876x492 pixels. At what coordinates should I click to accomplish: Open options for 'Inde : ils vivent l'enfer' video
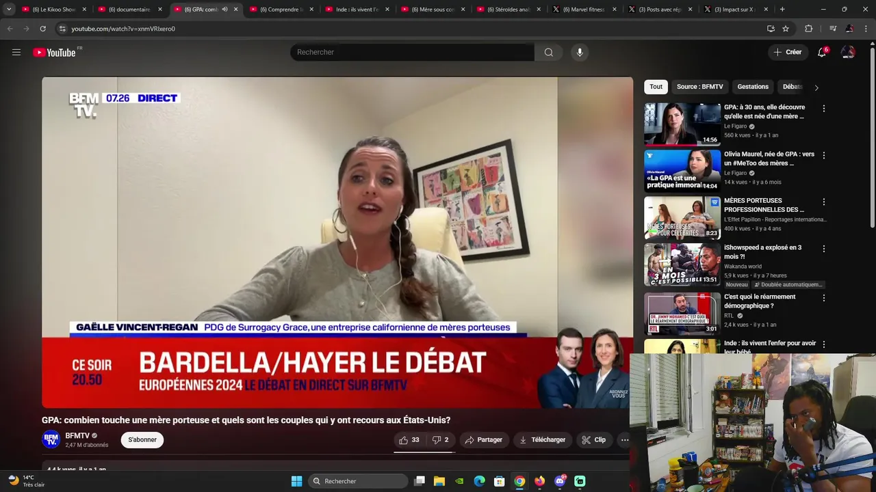pyautogui.click(x=824, y=344)
